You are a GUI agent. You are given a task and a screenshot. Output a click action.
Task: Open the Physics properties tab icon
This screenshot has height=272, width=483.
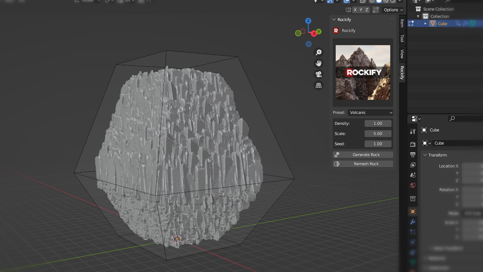point(412,242)
